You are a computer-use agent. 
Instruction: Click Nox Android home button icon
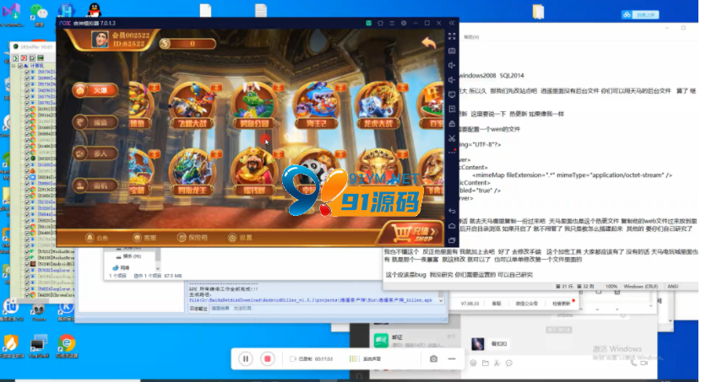452,226
